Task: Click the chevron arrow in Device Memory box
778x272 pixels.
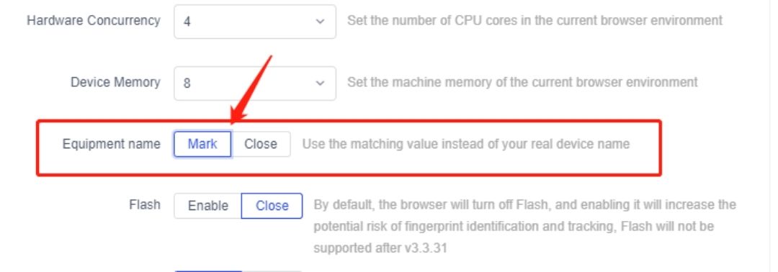Action: [320, 83]
